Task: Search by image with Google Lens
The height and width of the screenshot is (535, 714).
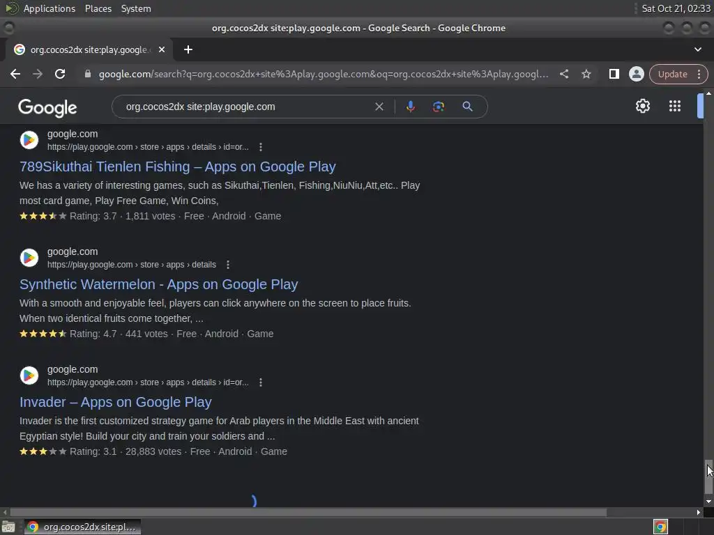Action: click(439, 107)
